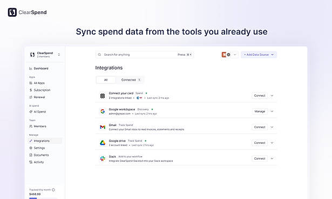Click the Connect your card icon
332x199 pixels.
[x=103, y=96]
